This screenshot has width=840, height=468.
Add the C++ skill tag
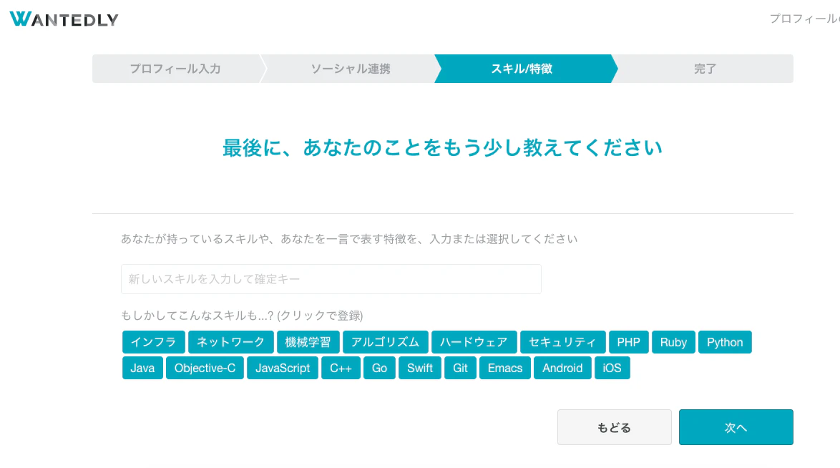341,368
